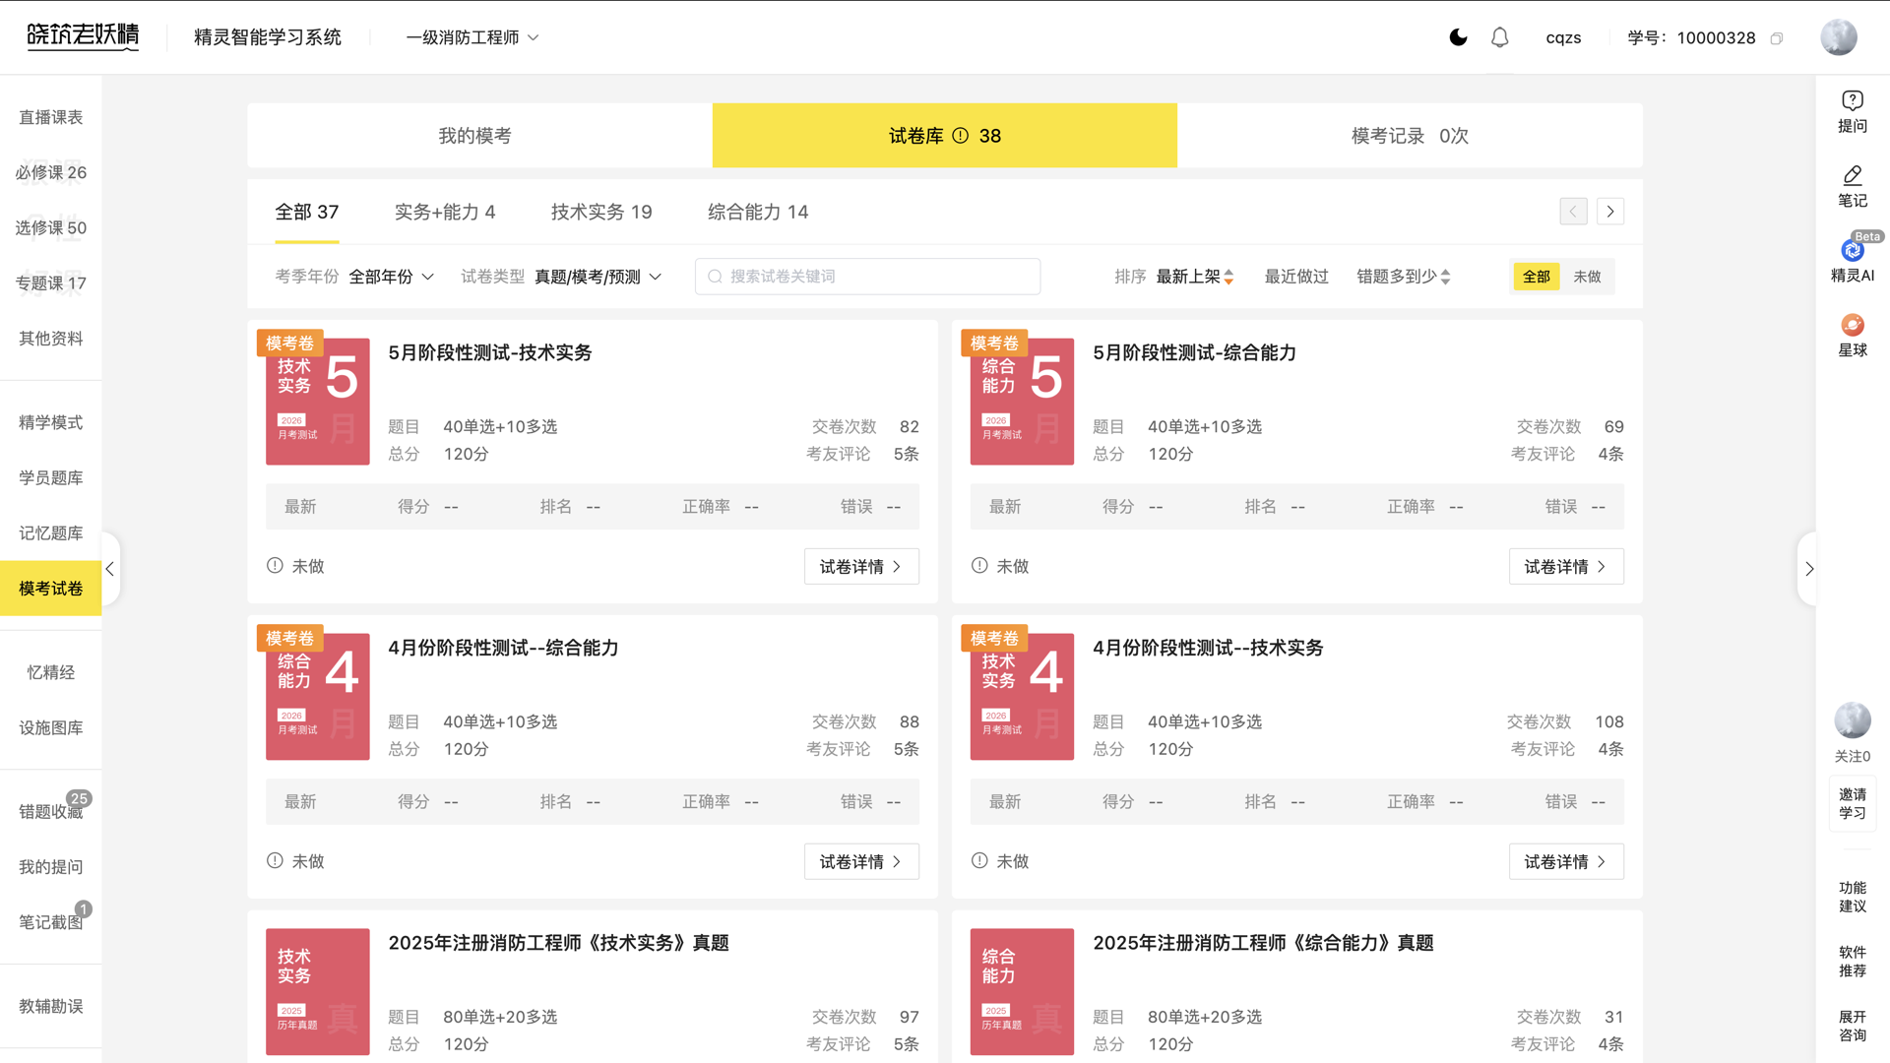
Task: Sort by 错题多到少
Action: (x=1404, y=277)
